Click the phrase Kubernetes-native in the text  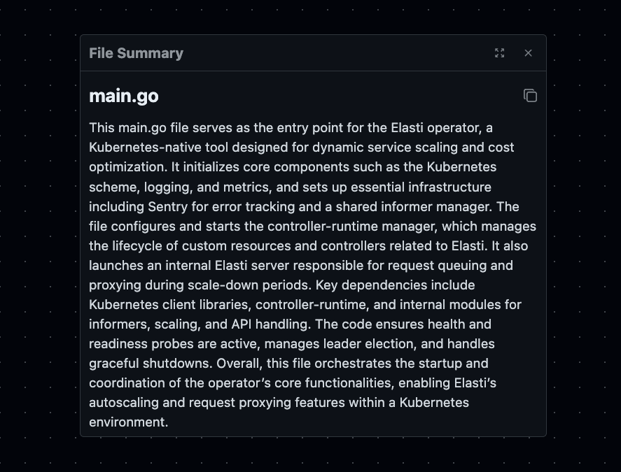coord(145,147)
